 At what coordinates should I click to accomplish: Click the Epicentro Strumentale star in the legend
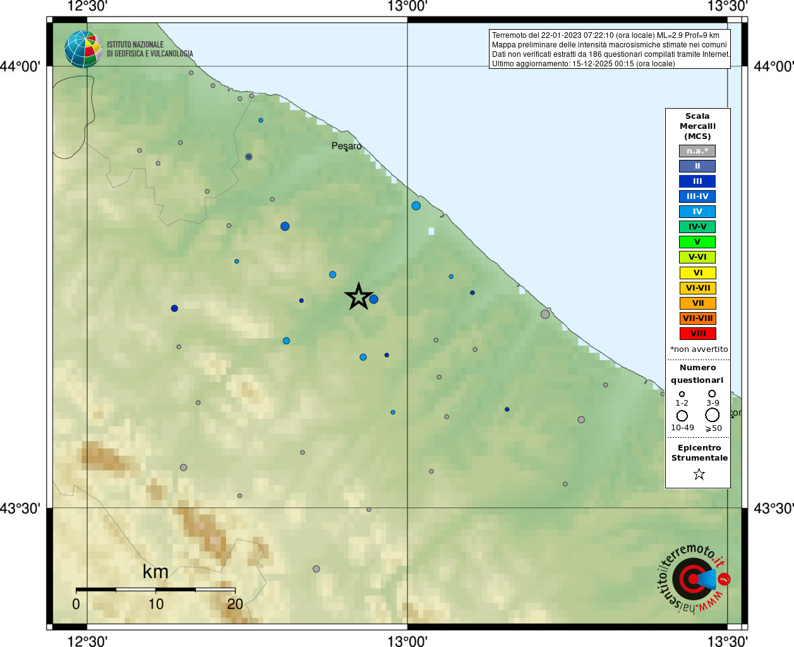(x=699, y=474)
